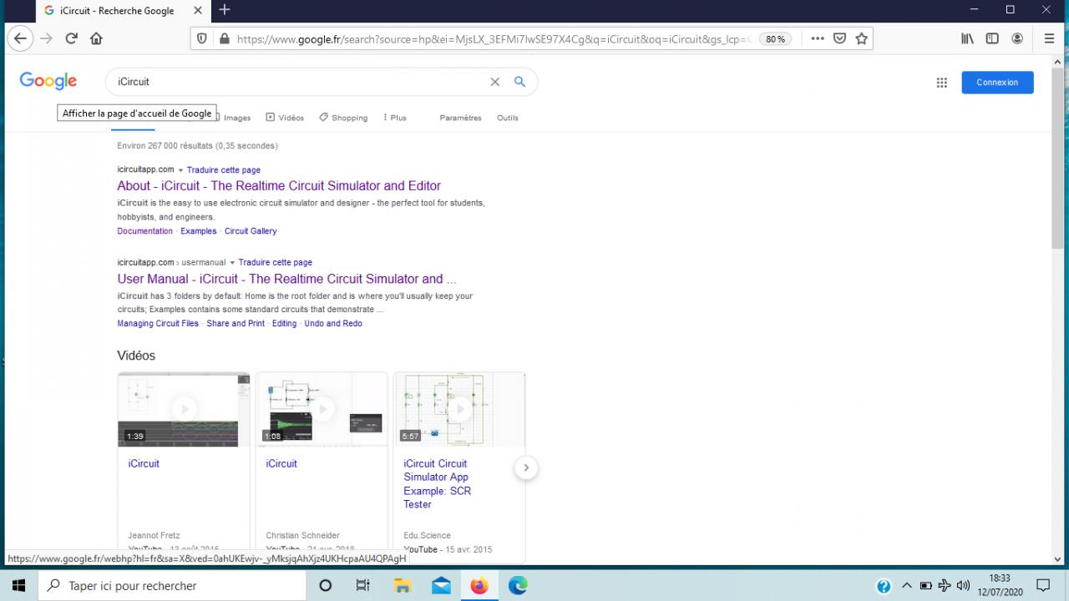Toggle the Firefox sidebar
The height and width of the screenshot is (601, 1069).
[x=992, y=38]
